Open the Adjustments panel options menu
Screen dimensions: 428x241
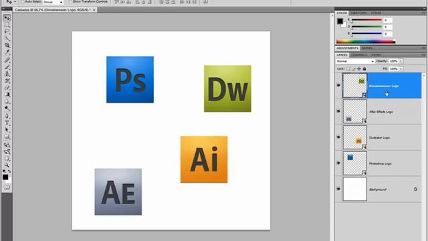coord(423,48)
